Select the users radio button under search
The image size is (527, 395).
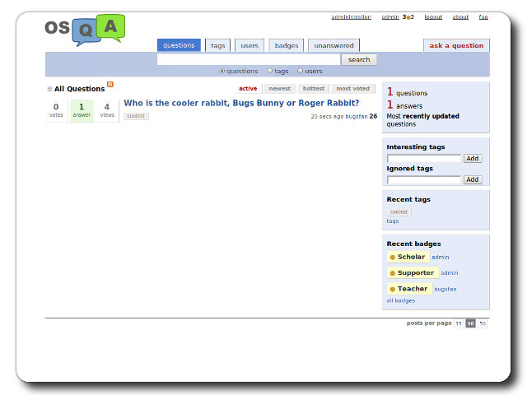300,72
